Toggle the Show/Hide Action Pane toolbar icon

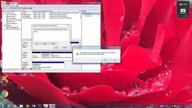pos(17,8)
